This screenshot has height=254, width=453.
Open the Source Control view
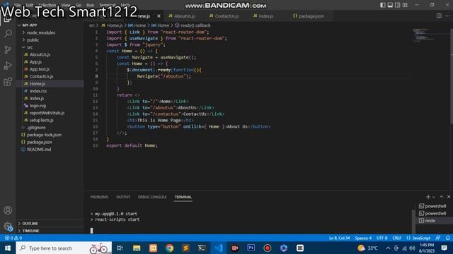tap(8, 50)
